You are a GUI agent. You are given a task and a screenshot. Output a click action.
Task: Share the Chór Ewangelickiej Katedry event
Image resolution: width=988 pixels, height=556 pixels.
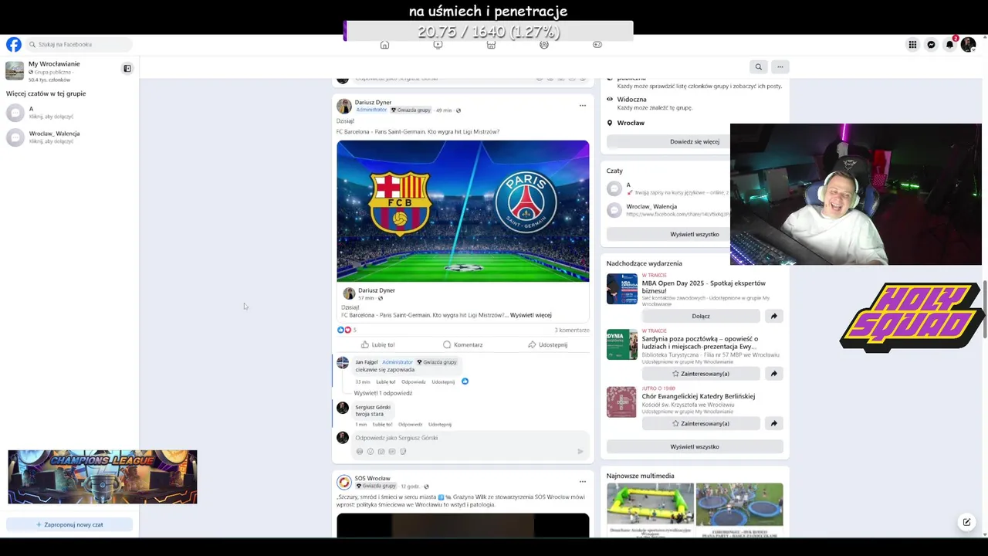773,423
